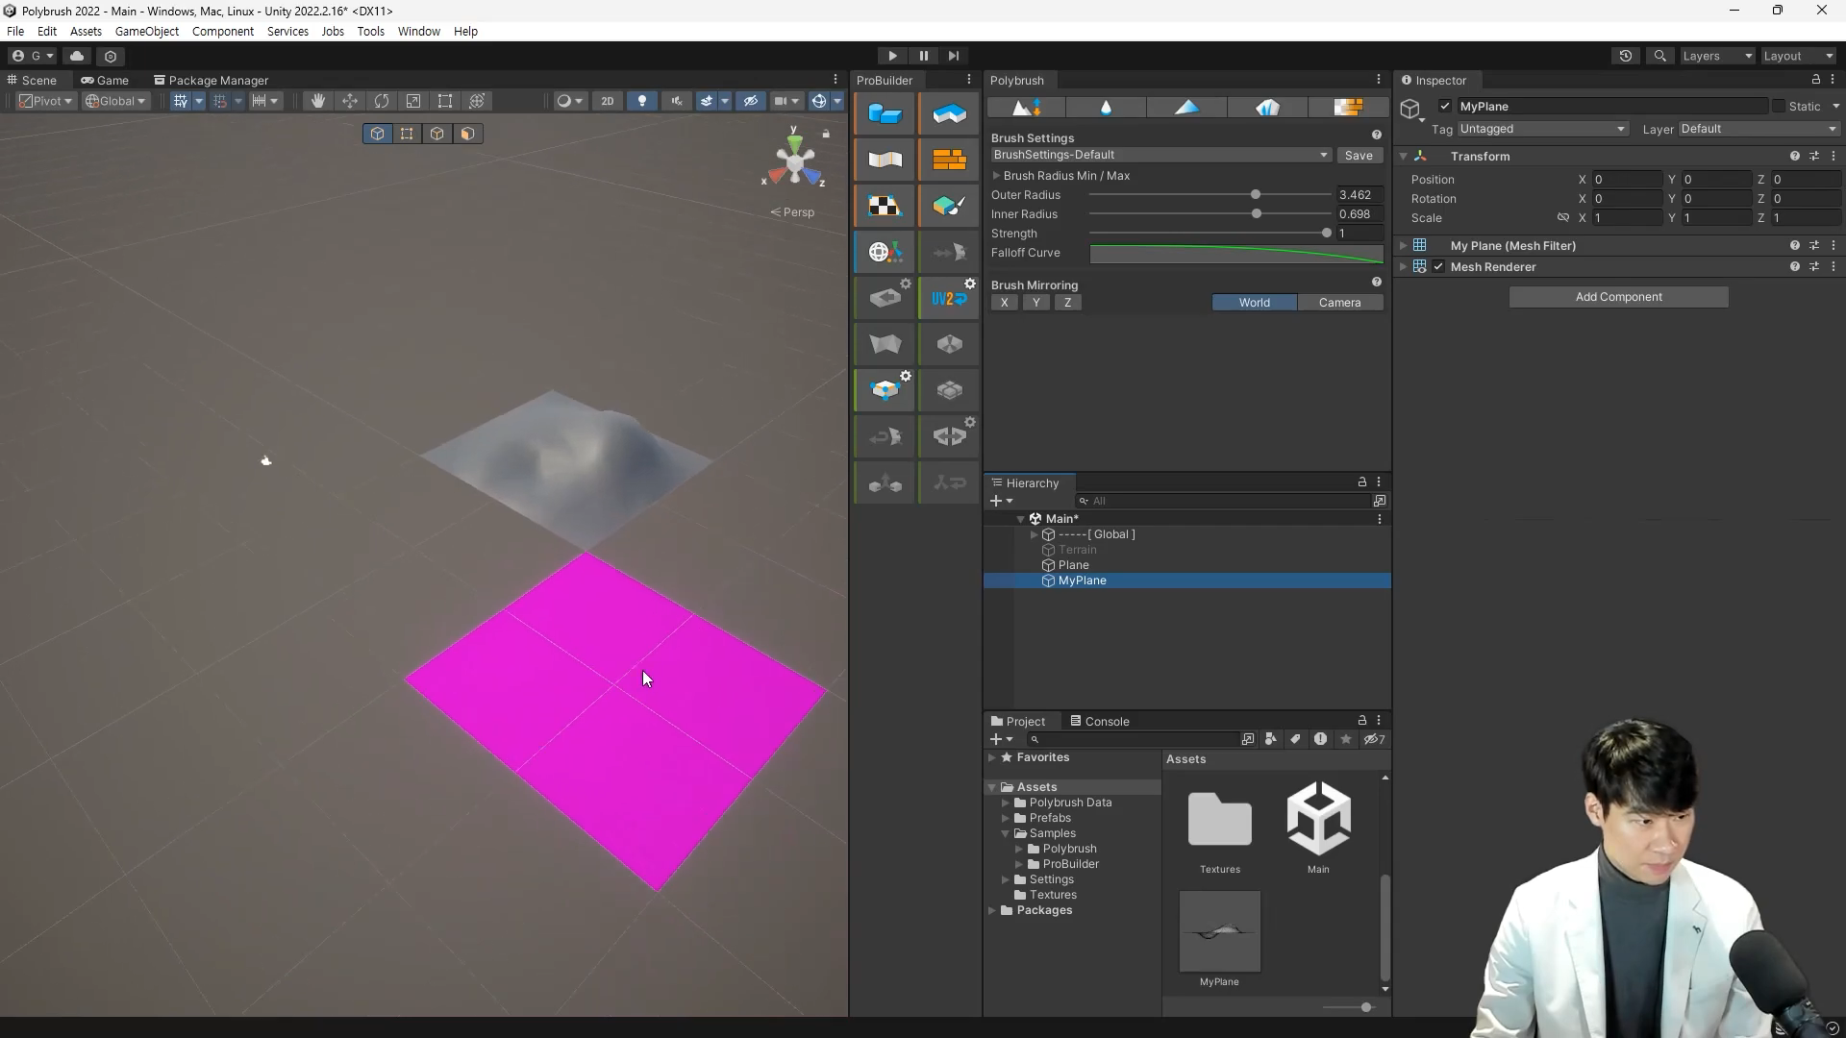The image size is (1846, 1038).
Task: Click Save brush settings button
Action: pos(1359,155)
